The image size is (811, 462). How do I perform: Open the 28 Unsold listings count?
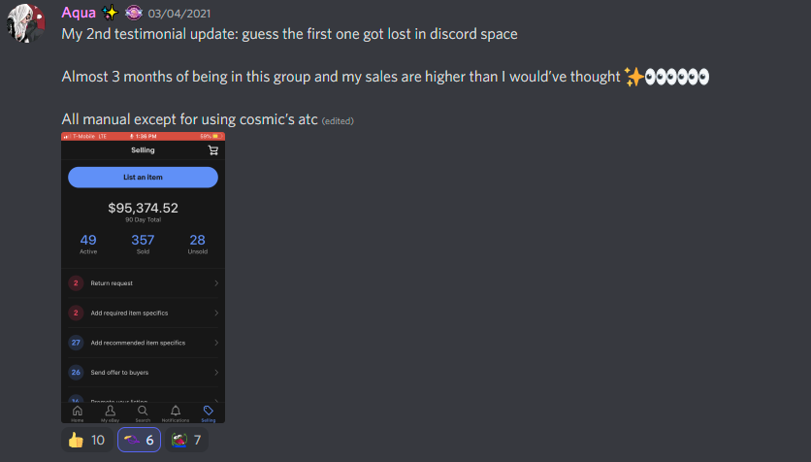(x=198, y=245)
